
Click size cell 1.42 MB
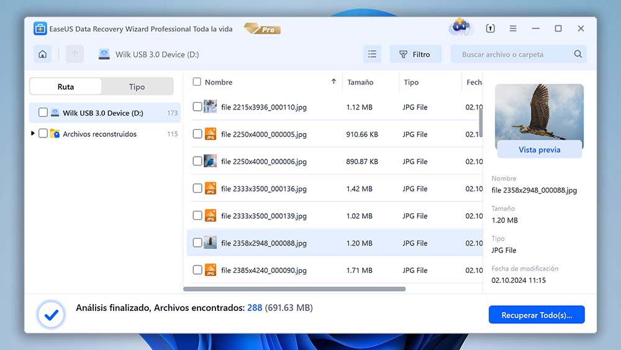pyautogui.click(x=359, y=188)
